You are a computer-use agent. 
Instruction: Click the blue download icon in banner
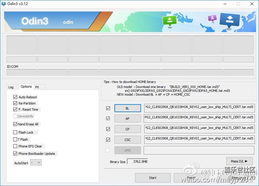(230, 21)
